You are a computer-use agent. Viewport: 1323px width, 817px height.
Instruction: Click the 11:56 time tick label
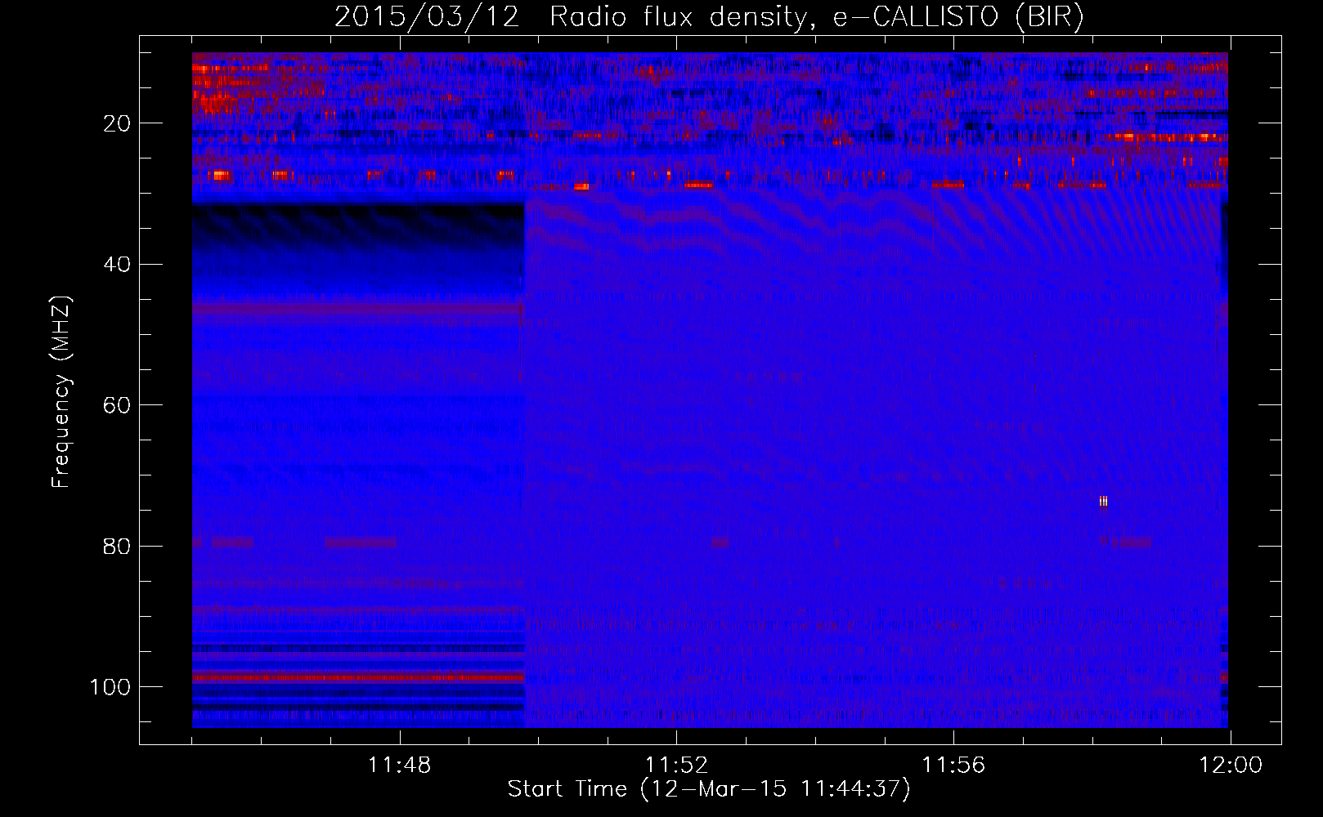[953, 766]
